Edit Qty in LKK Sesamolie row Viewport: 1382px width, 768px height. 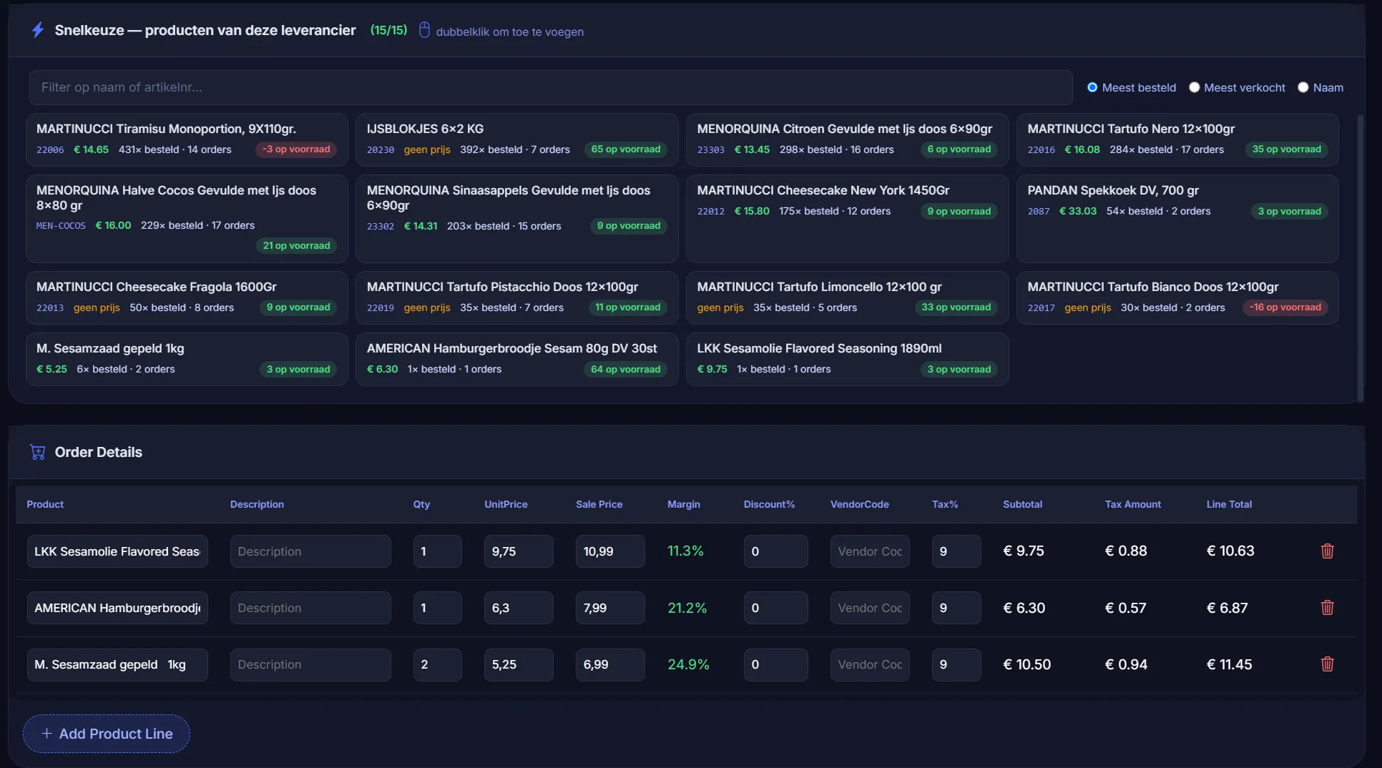(437, 551)
